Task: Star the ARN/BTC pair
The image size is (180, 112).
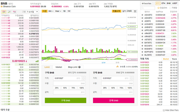Action: 142,37
